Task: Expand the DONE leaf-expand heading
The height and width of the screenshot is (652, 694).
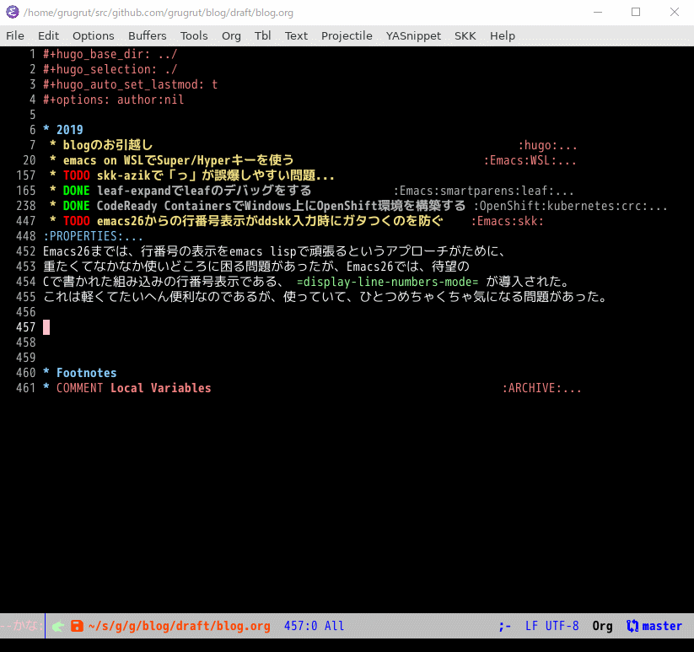Action: tap(204, 191)
